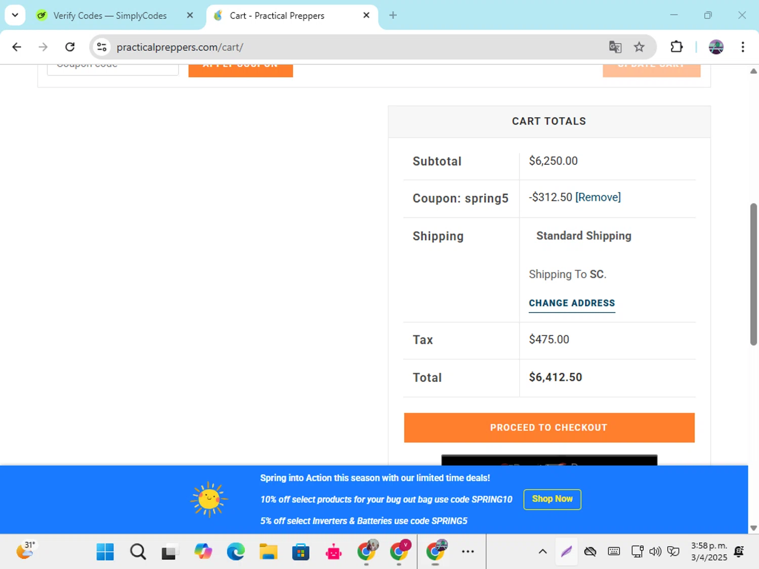Open Task View on the taskbar
759x569 pixels.
coord(170,552)
